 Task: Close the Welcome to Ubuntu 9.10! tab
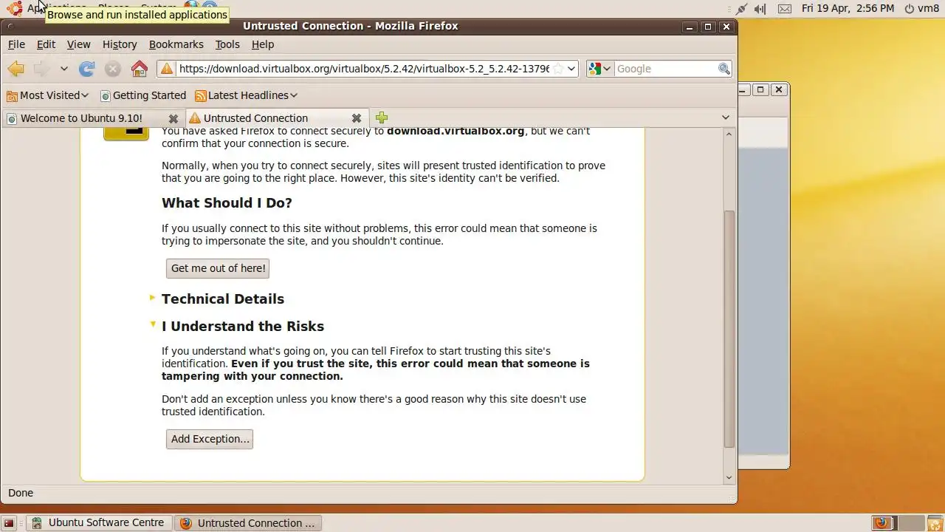tap(173, 118)
